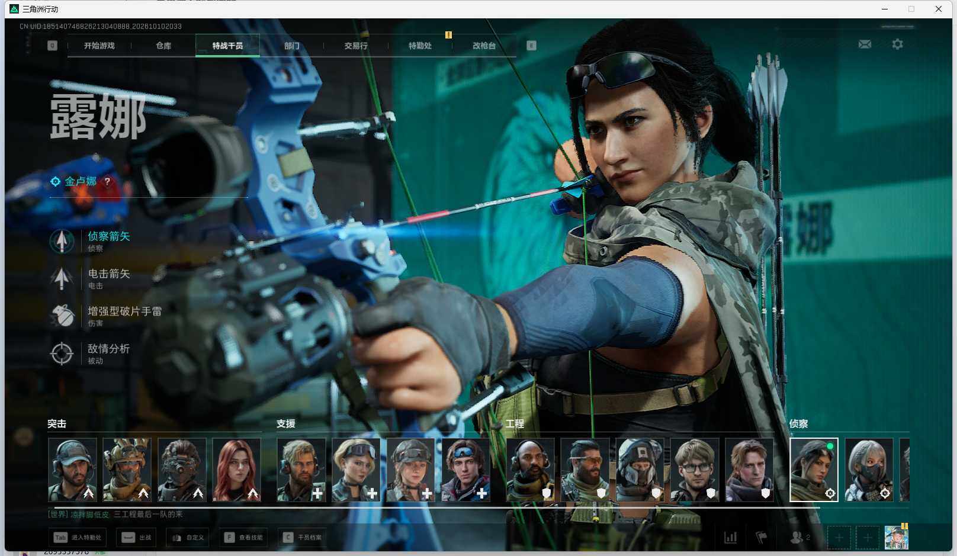Click the player avatar in bottom right
The height and width of the screenshot is (556, 957).
coord(896,537)
